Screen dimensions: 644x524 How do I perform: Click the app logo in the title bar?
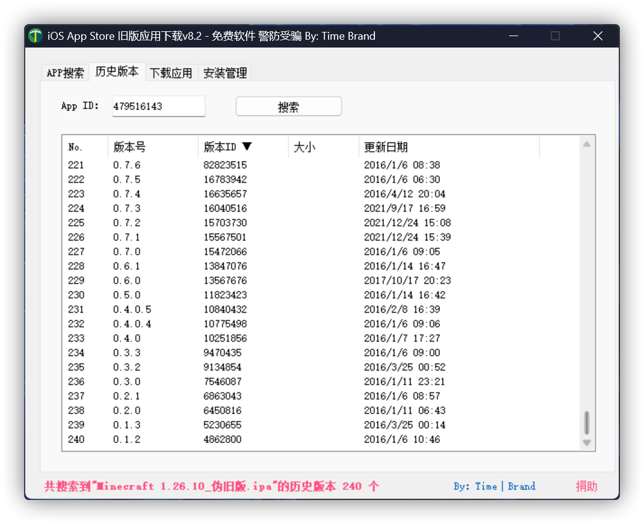pos(34,35)
